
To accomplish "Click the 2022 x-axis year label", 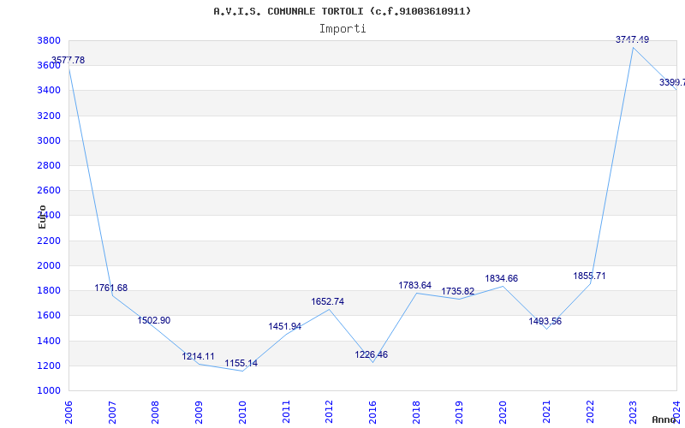I will click(590, 412).
